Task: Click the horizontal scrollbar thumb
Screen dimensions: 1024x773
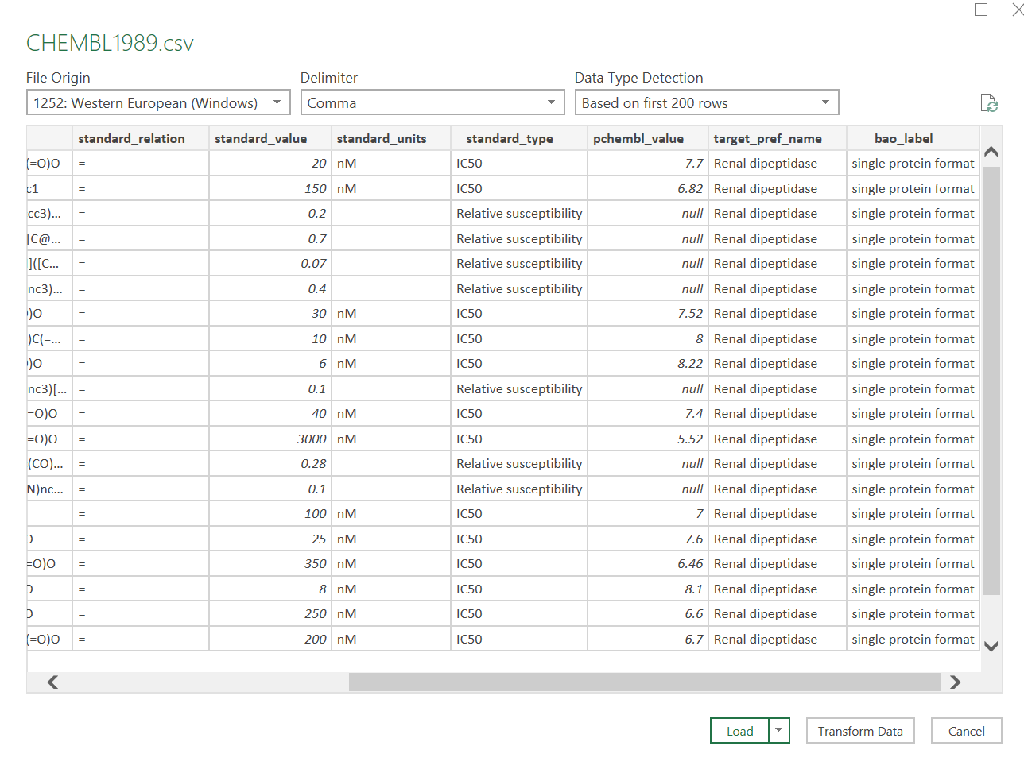Action: tap(644, 682)
